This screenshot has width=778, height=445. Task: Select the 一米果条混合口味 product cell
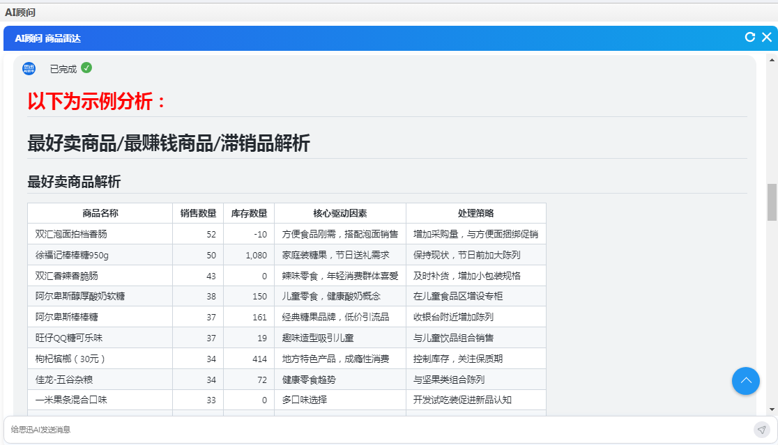click(x=100, y=400)
